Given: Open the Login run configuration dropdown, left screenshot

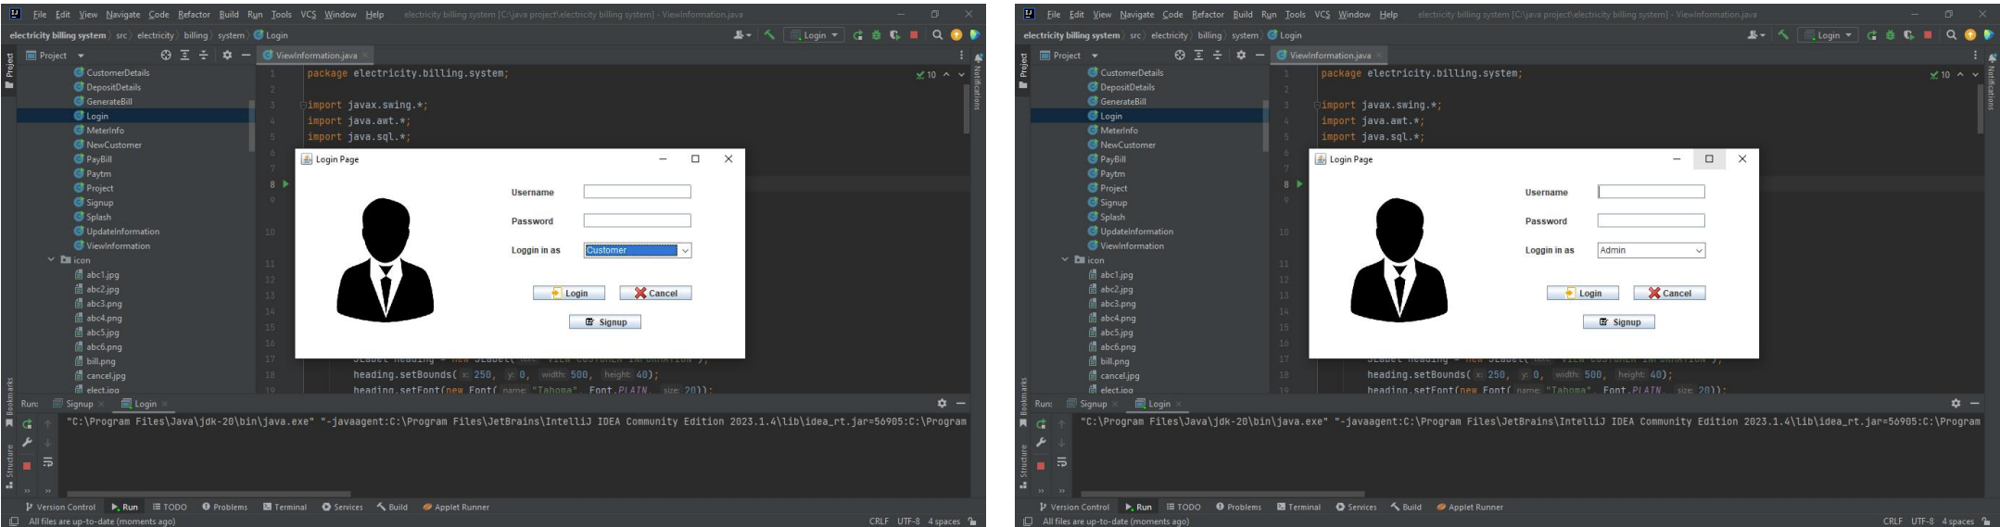Looking at the screenshot, I should pos(813,35).
